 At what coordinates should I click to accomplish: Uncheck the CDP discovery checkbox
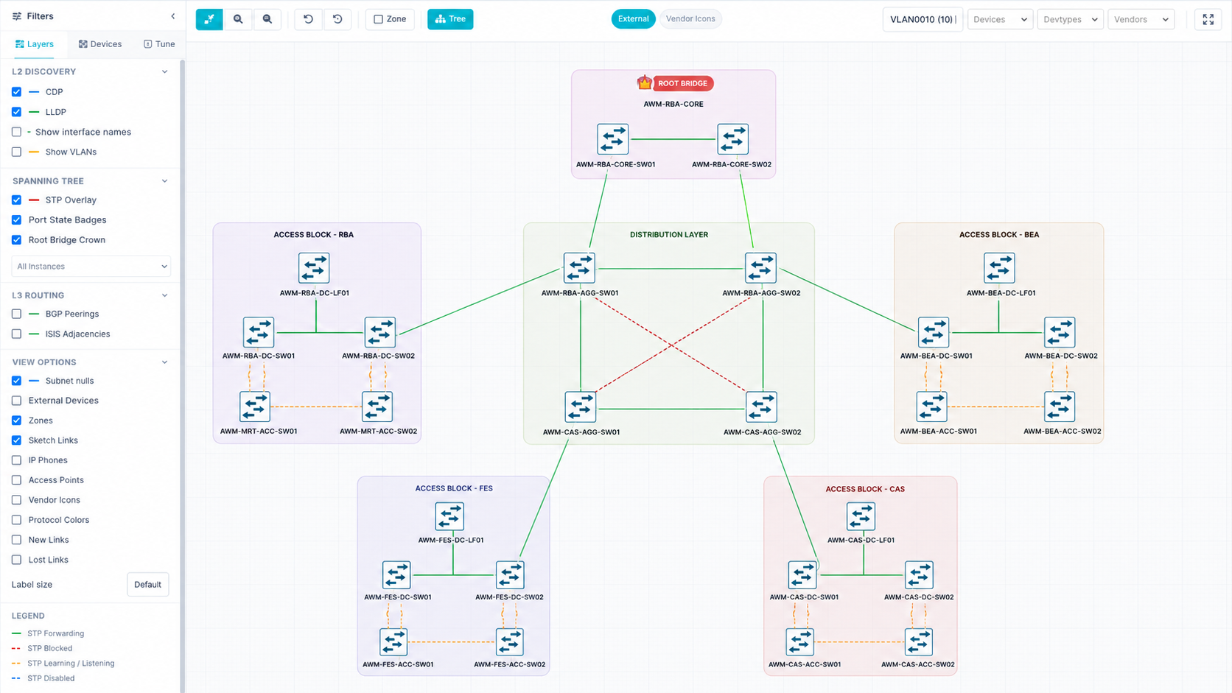[x=16, y=92]
